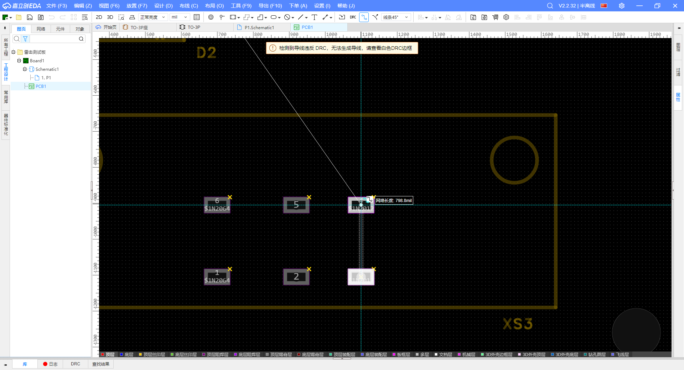This screenshot has height=370, width=684.
Task: Open the find similar objects icon
Action: (85, 17)
